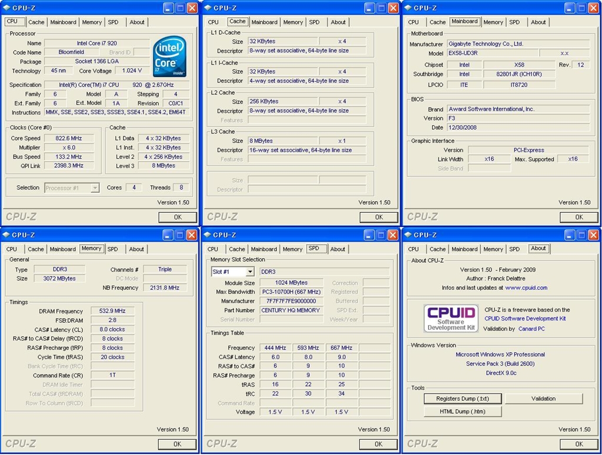Open the www.cpuid.com link
Screen dimensions: 602x455
coord(526,287)
